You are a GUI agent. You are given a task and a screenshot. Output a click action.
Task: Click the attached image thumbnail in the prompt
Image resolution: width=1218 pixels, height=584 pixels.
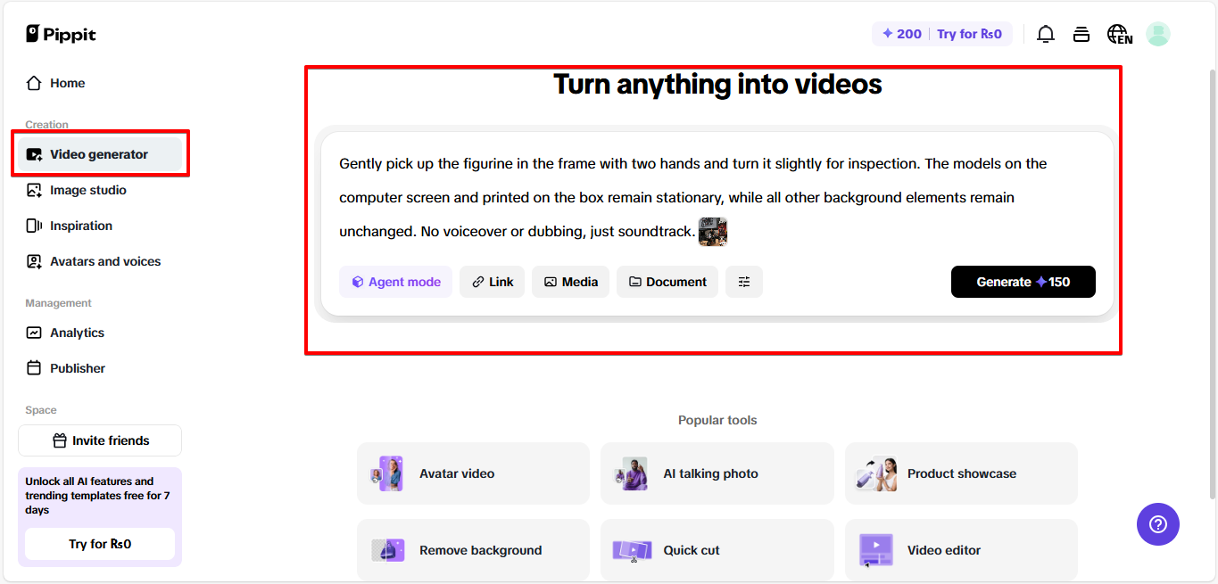[x=713, y=231]
